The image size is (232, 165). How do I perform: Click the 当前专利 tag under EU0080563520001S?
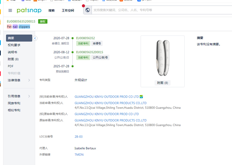click(83, 57)
